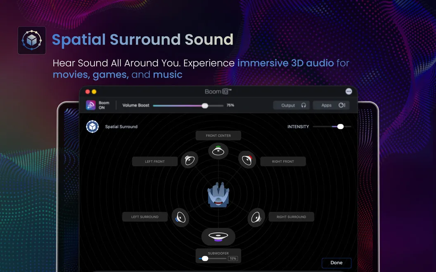This screenshot has width=436, height=272.
Task: Click the Subwoofer speaker icon
Action: coord(218,237)
